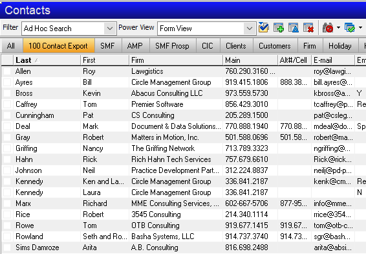Switch to the Customers tab
Image resolution: width=366 pixels, height=254 pixels.
pos(275,46)
